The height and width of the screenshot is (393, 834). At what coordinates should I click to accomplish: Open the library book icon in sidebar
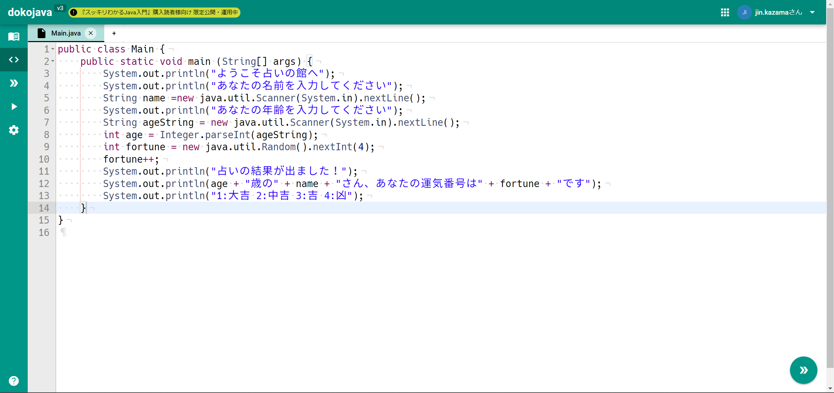tap(14, 36)
